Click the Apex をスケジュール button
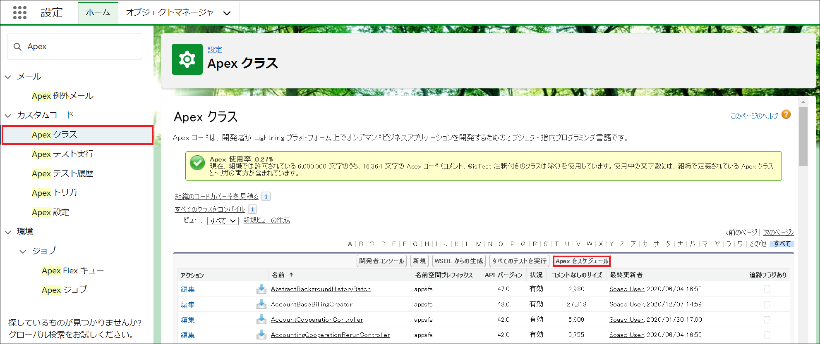 click(581, 261)
